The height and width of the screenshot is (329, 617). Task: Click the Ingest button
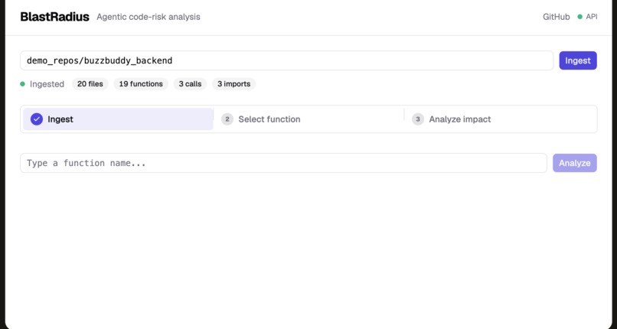point(578,60)
